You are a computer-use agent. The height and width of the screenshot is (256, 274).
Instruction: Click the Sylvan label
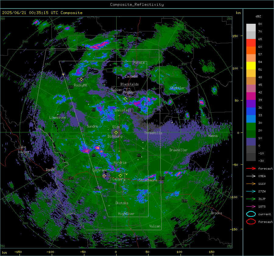click(116, 90)
